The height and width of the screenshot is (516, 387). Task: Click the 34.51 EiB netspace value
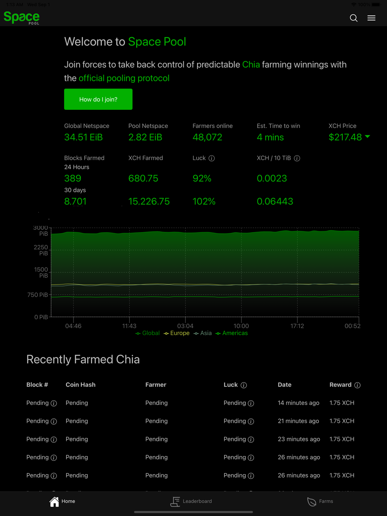tap(84, 137)
